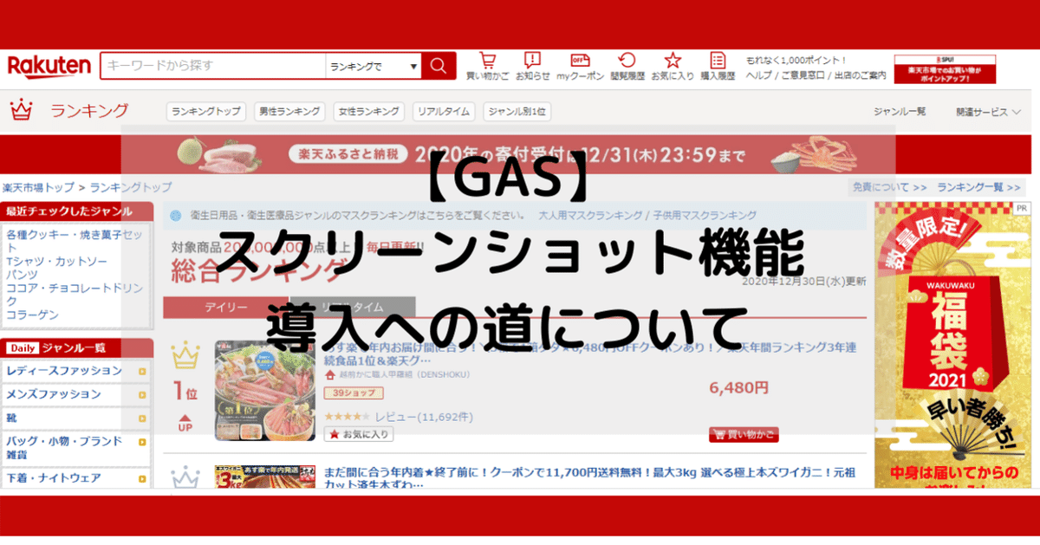Click the red 買い物かご button
Screen dimensions: 1040x545
click(x=744, y=434)
